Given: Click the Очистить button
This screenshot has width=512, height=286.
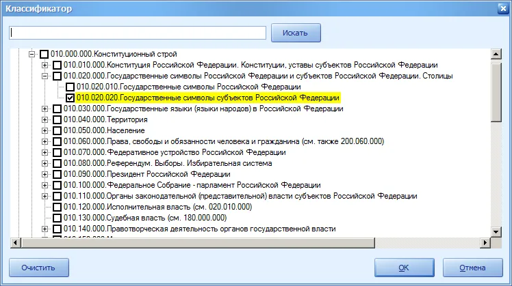Looking at the screenshot, I should point(39,268).
